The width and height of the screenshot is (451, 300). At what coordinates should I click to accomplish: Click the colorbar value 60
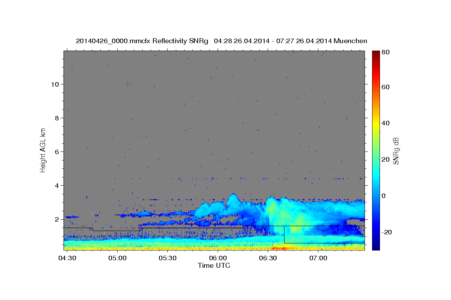(x=385, y=87)
